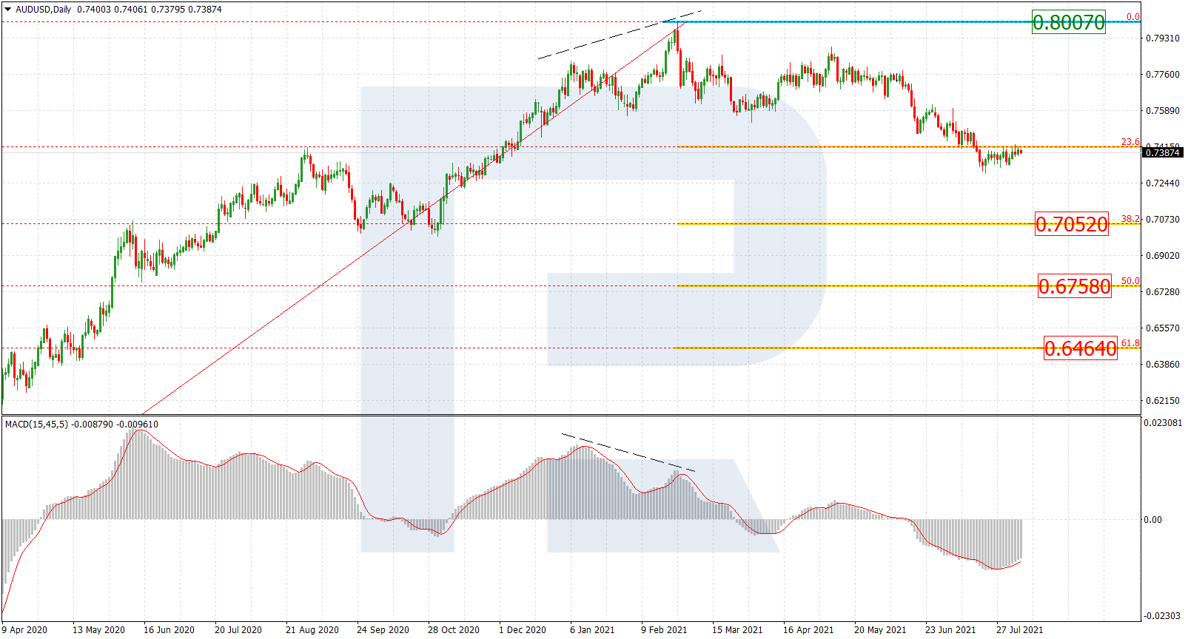This screenshot has height=639, width=1188.
Task: Click the 0.72440 price scale value
Action: (x=1163, y=183)
